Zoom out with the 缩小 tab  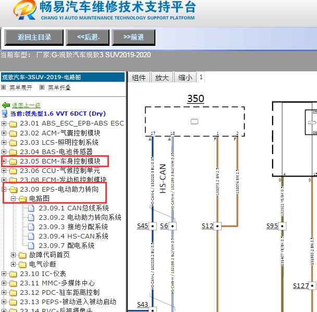click(x=185, y=77)
